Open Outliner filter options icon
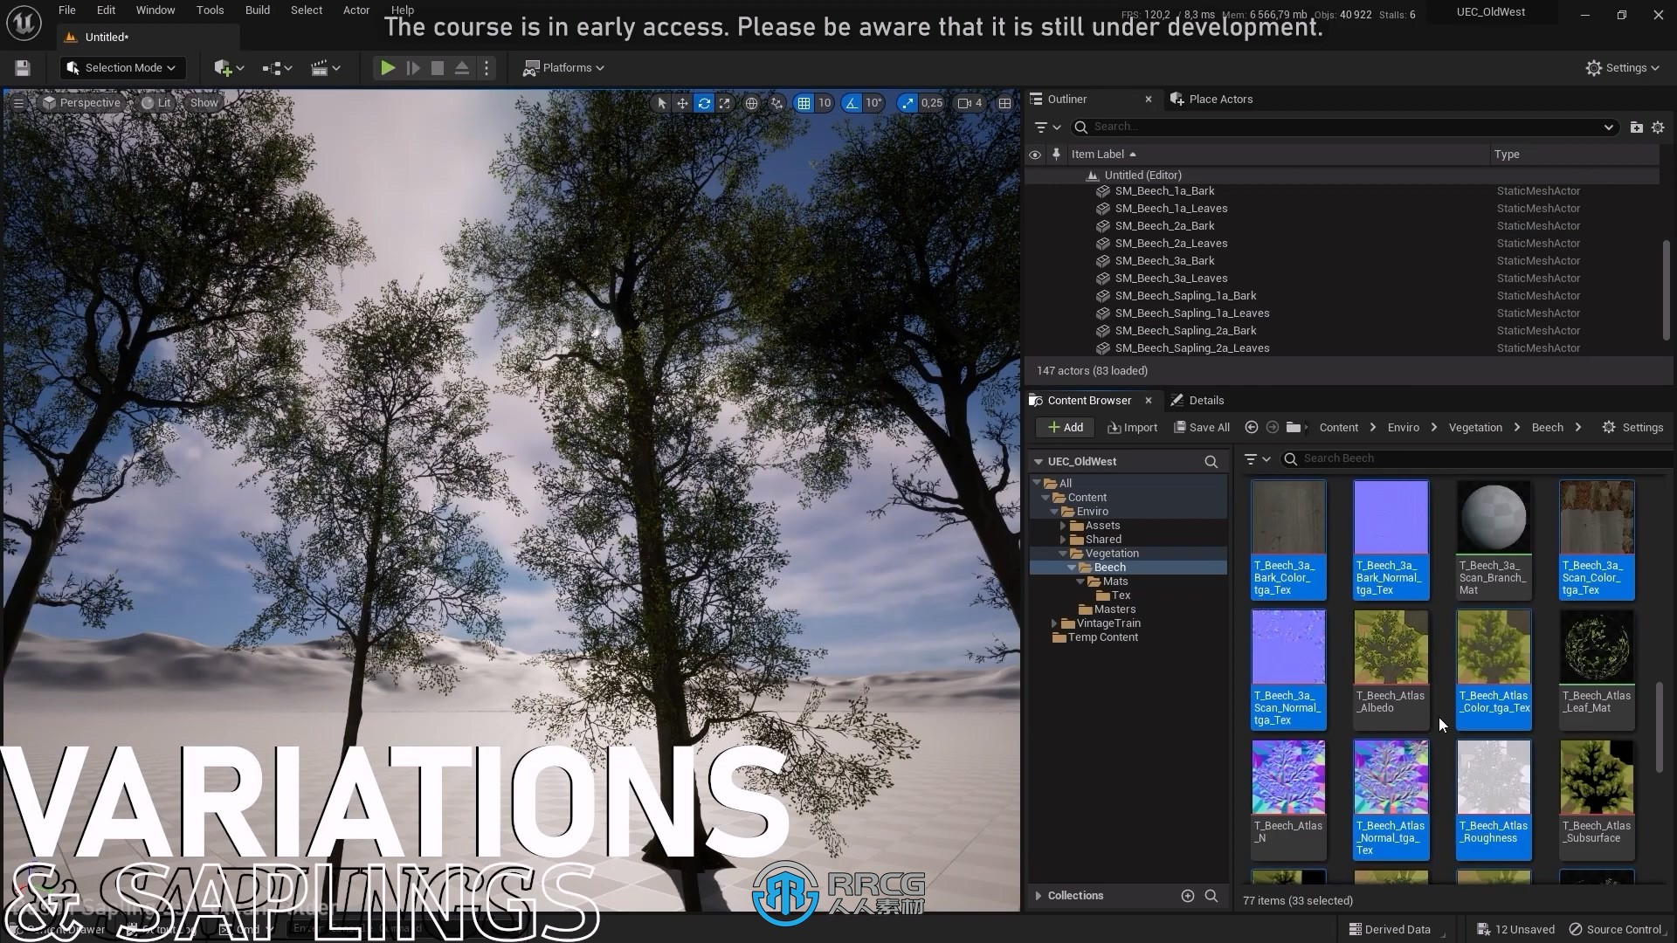Viewport: 1677px width, 943px height. tap(1046, 127)
